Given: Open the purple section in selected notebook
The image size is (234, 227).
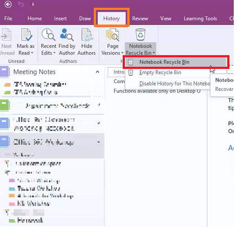Looking at the screenshot, I should pos(12,181).
